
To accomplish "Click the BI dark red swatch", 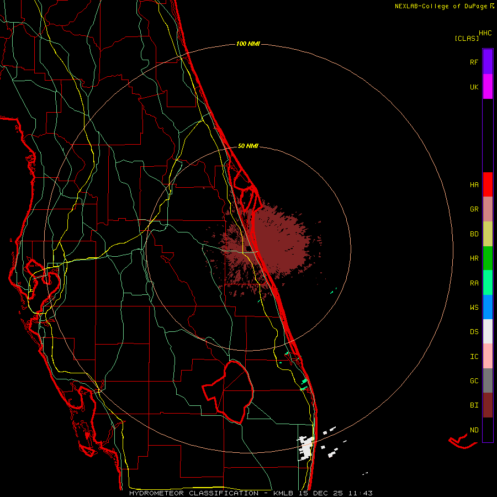I will pyautogui.click(x=488, y=405).
